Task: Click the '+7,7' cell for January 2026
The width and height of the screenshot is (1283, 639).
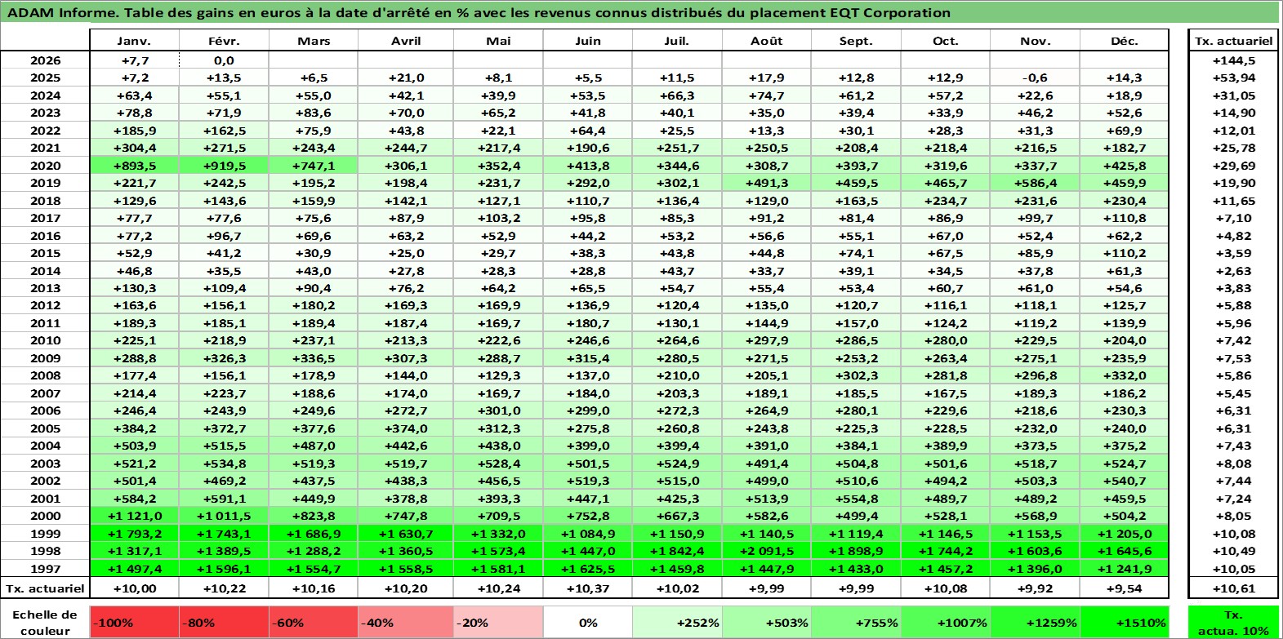Action: pos(134,60)
